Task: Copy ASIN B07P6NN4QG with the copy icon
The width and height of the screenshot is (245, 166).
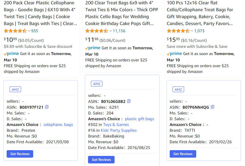Action: [x=212, y=107]
